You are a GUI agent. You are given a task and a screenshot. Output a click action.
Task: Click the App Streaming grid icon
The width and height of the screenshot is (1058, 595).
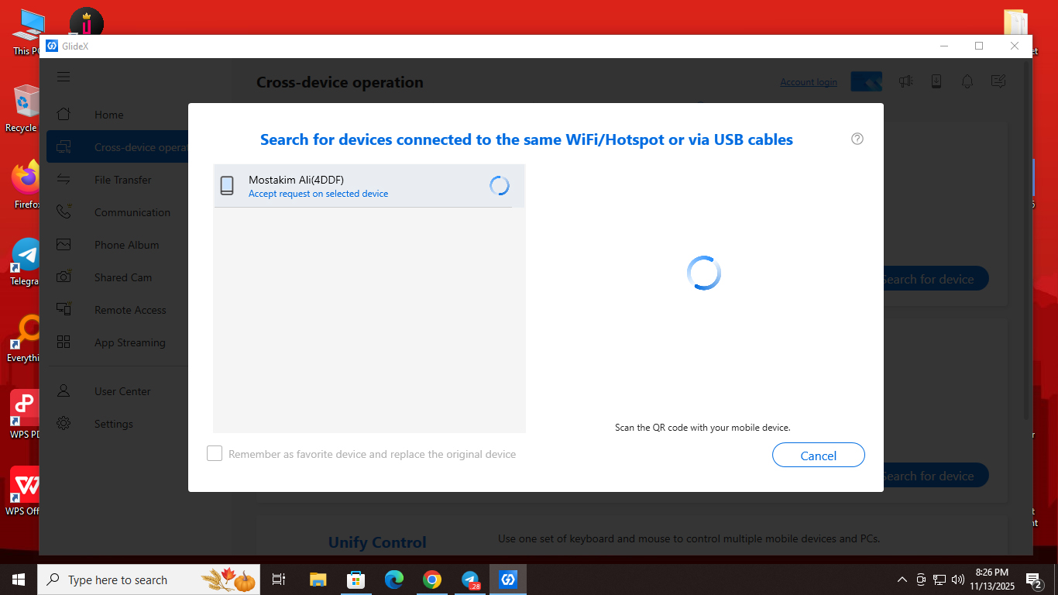[64, 342]
